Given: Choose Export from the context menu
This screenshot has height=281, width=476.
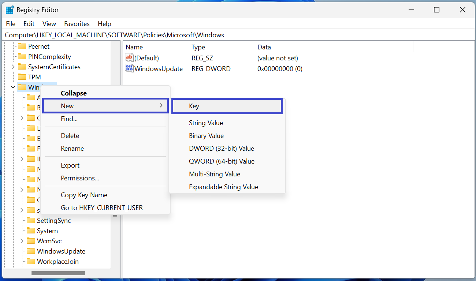Looking at the screenshot, I should 70,165.
